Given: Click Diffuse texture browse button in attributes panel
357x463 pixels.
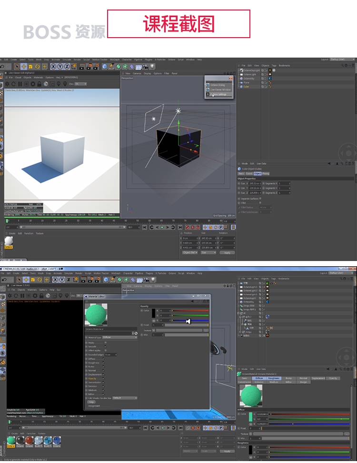Looking at the screenshot, I should click(347, 434).
